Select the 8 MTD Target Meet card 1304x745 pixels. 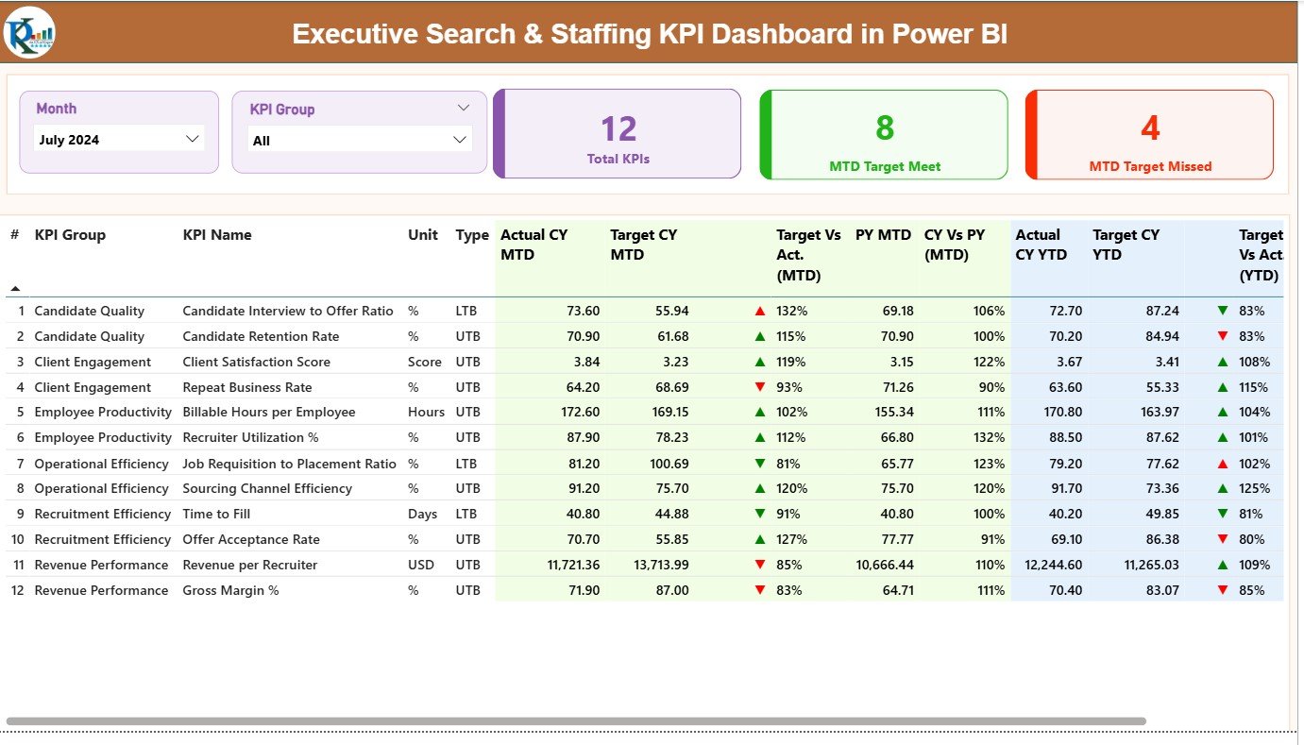pyautogui.click(x=883, y=133)
